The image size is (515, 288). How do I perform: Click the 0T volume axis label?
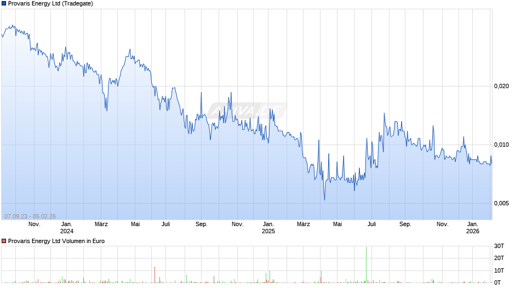(497, 283)
